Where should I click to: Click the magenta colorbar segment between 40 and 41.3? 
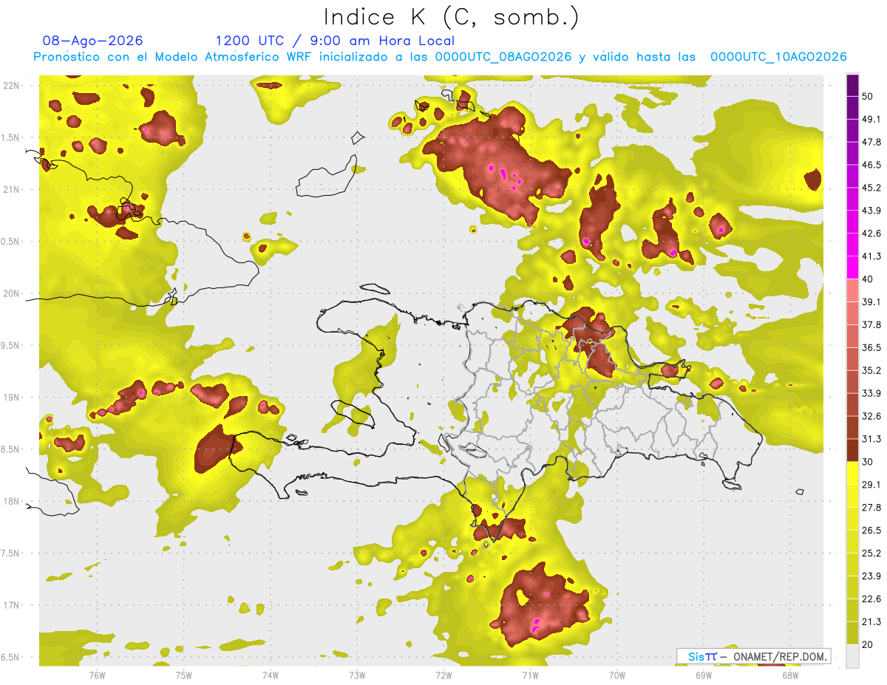852,267
